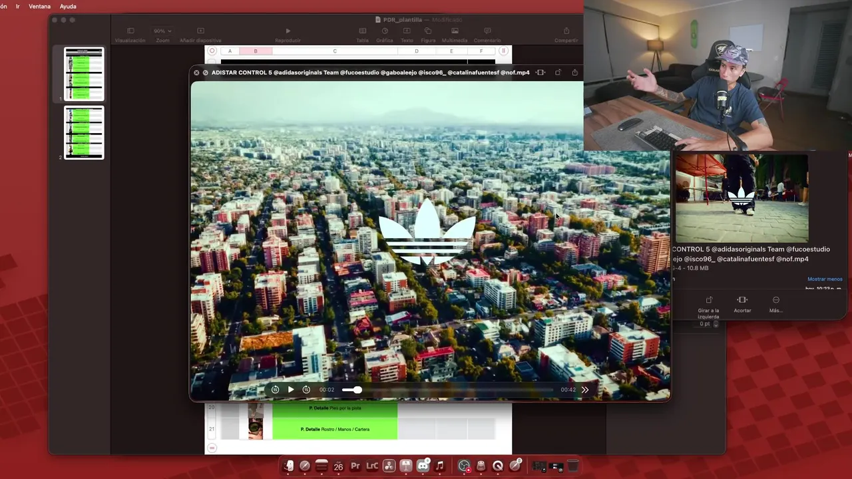Open the Ir menu
The image size is (852, 479).
point(17,6)
